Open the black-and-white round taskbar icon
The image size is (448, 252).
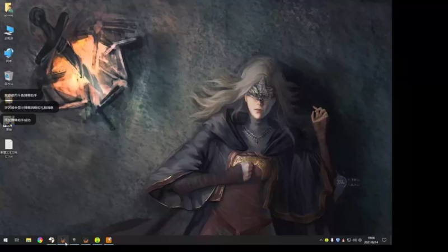[x=52, y=240]
